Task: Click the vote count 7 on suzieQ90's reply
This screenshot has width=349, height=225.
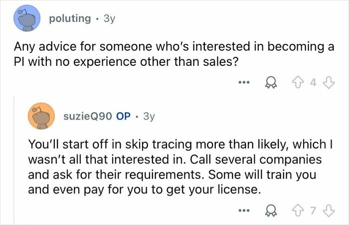Action: click(314, 211)
